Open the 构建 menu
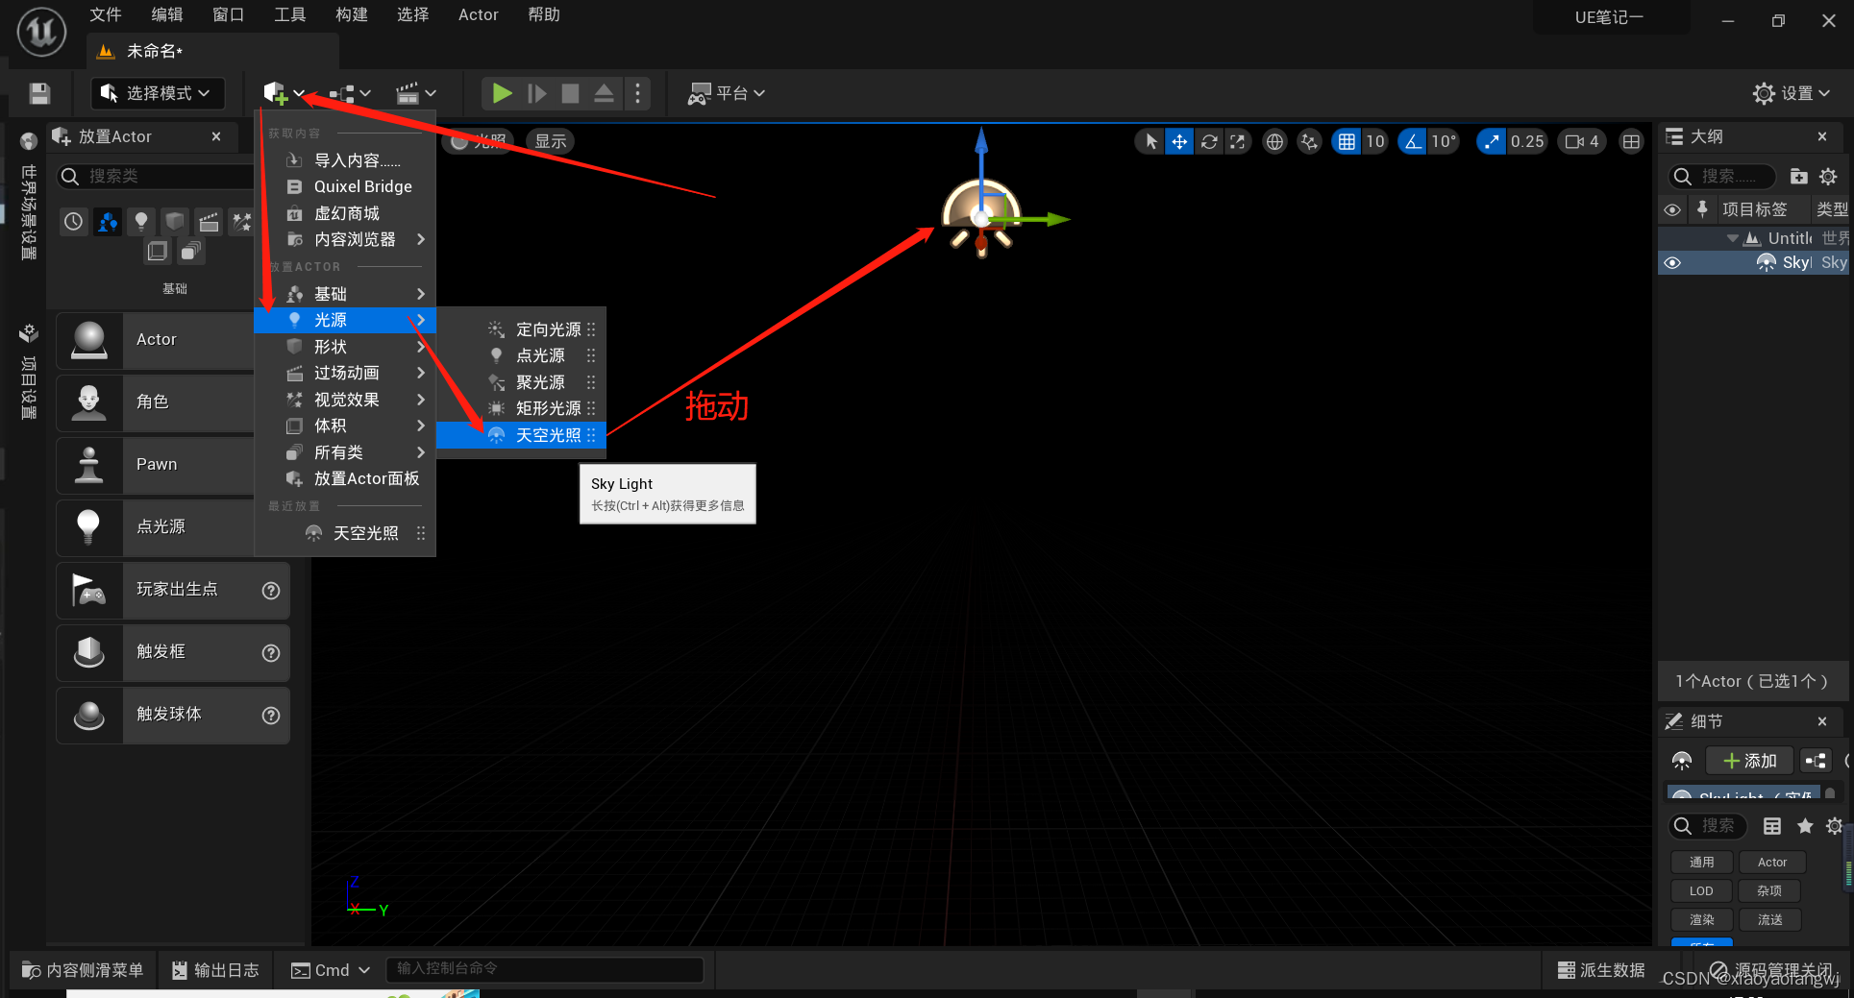The width and height of the screenshot is (1854, 998). point(352,14)
